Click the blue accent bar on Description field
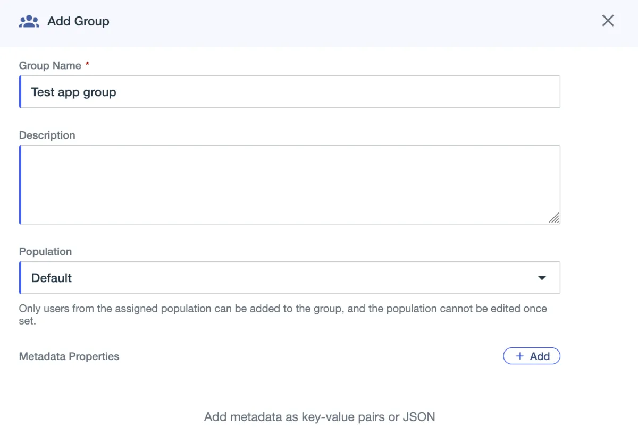The width and height of the screenshot is (638, 435). tap(20, 184)
